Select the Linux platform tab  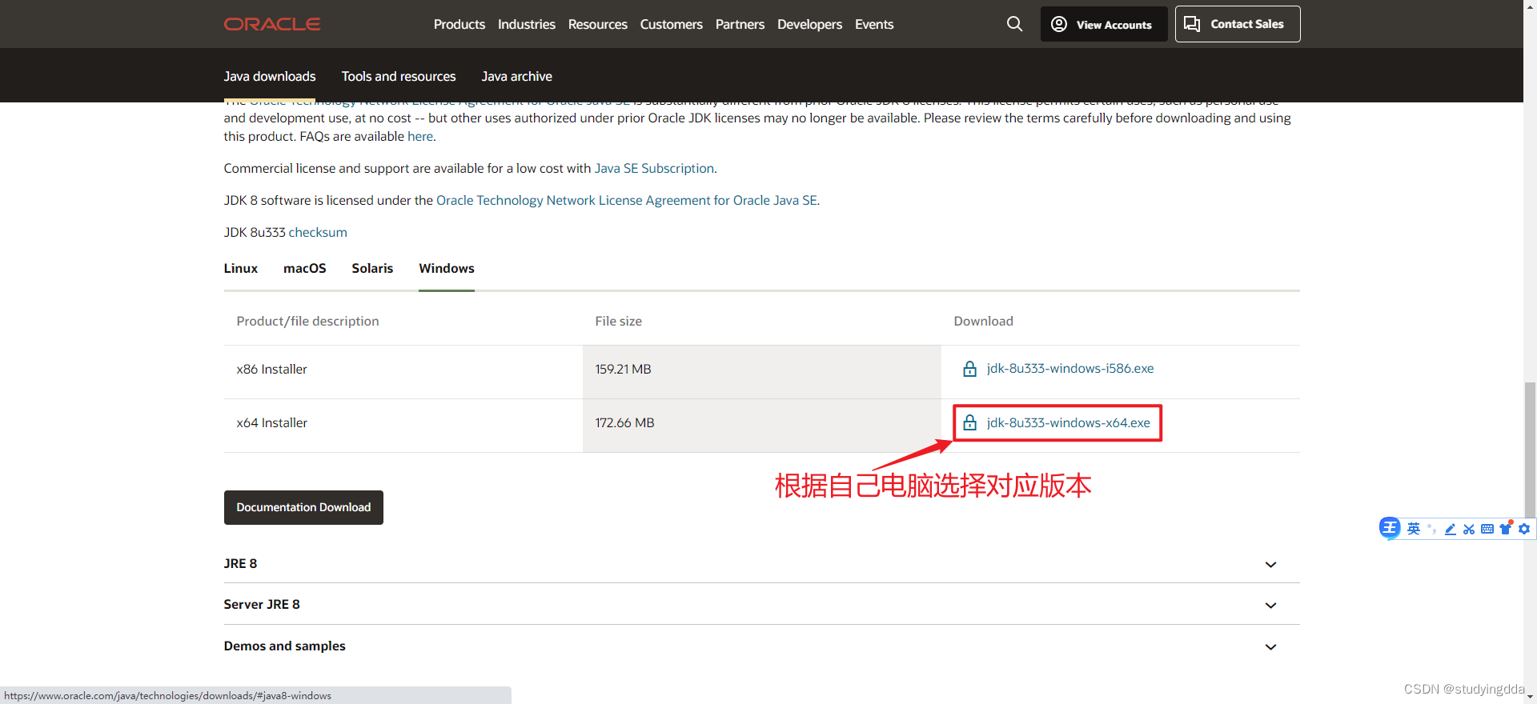pos(241,268)
